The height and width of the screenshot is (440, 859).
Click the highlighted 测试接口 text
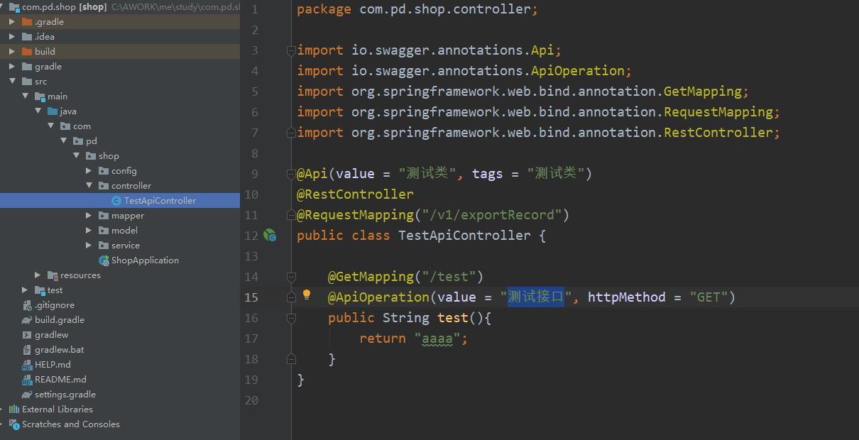tap(536, 297)
